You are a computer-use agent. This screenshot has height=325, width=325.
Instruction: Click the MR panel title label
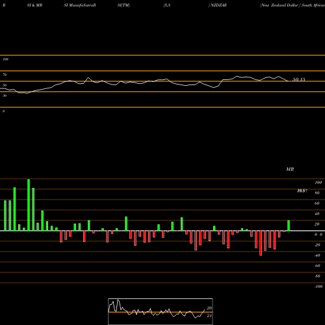pos(290,169)
